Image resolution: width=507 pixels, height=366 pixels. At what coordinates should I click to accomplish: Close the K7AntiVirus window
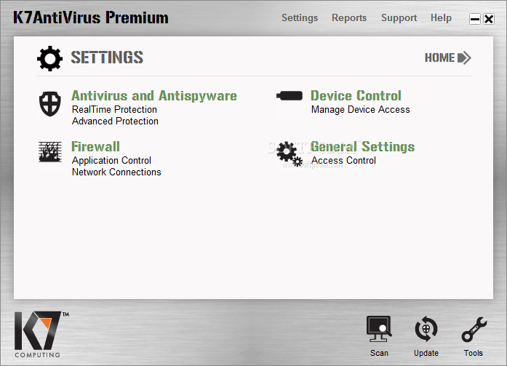point(489,19)
